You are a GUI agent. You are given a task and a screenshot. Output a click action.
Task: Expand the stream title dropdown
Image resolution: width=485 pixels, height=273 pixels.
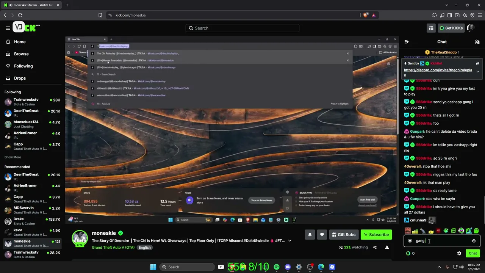290,240
